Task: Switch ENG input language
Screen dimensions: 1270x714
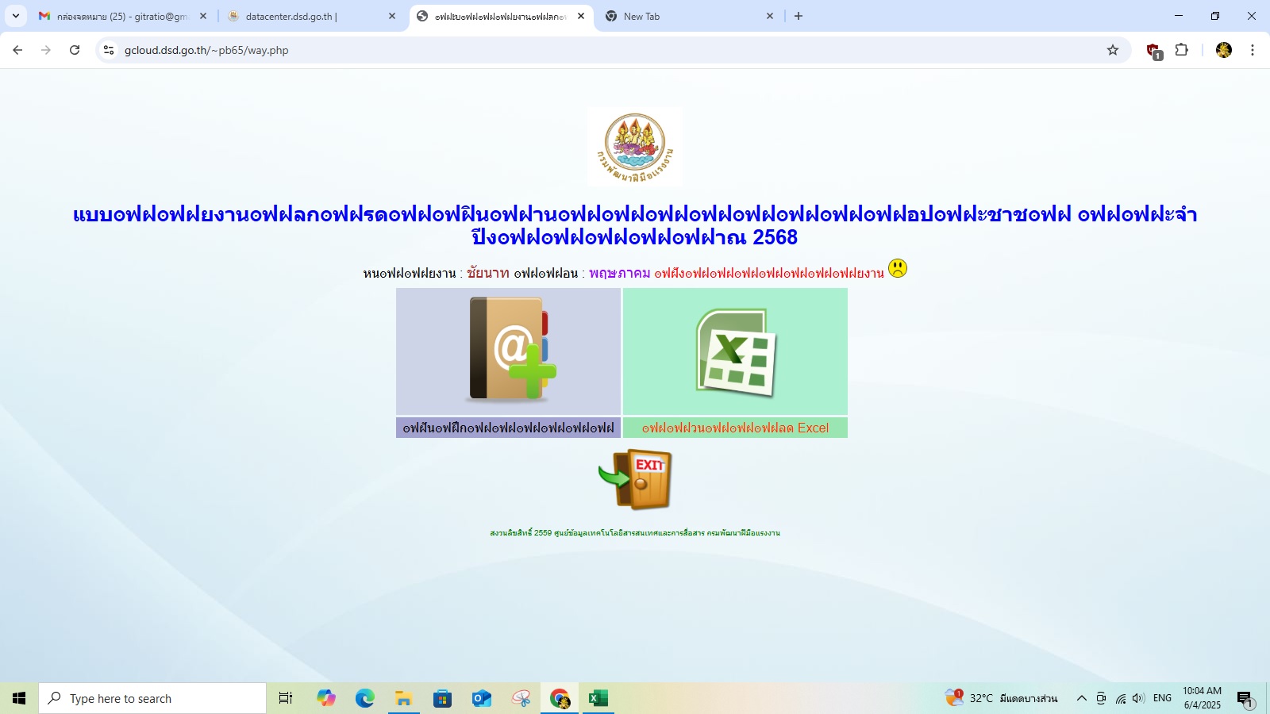Action: coord(1162,698)
